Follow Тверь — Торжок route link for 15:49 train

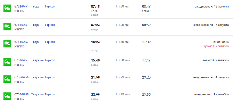pyautogui.click(x=43, y=60)
